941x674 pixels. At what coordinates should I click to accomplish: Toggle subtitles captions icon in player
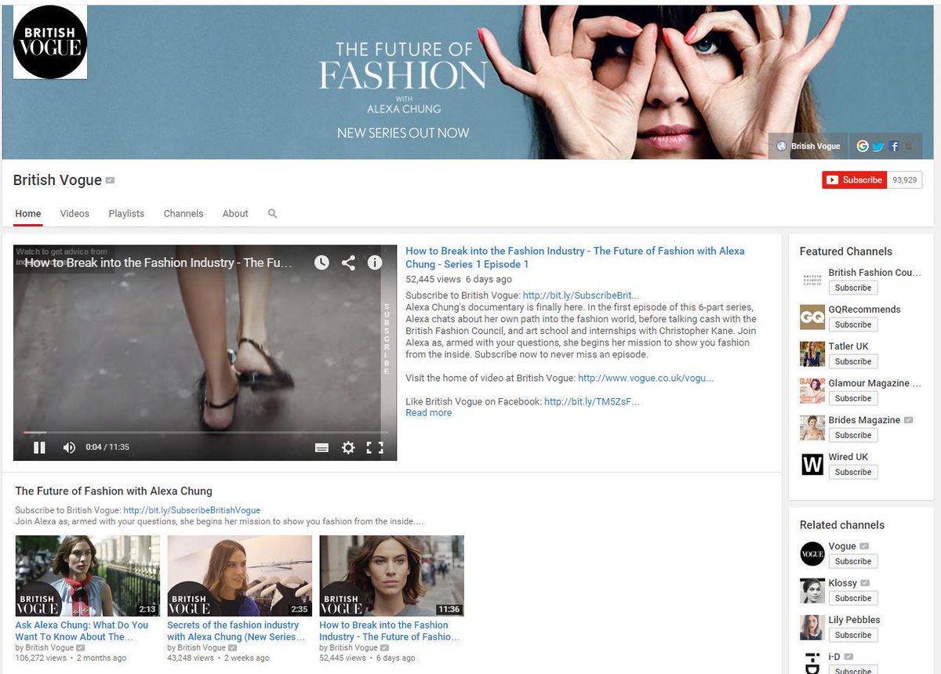click(x=322, y=448)
